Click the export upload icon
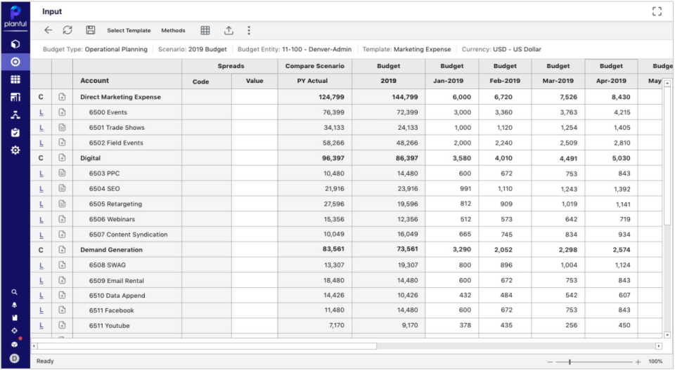The image size is (675, 370). coord(229,30)
